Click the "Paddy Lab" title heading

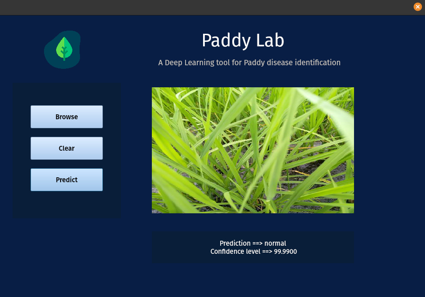(243, 40)
